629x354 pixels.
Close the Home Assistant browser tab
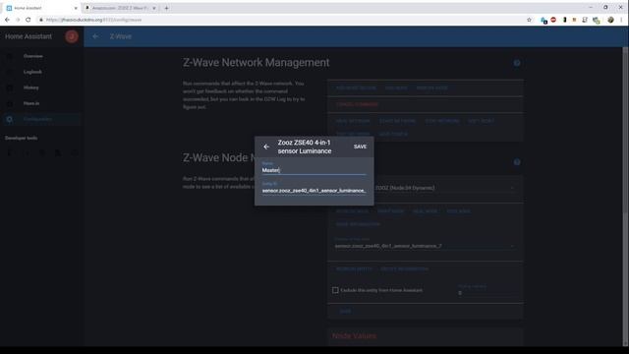76,8
